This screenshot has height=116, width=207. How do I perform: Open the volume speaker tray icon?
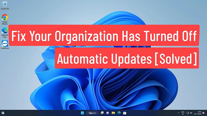191,113
